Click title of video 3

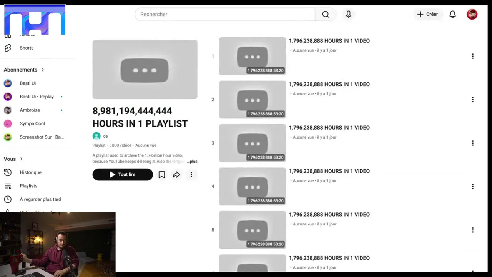329,128
